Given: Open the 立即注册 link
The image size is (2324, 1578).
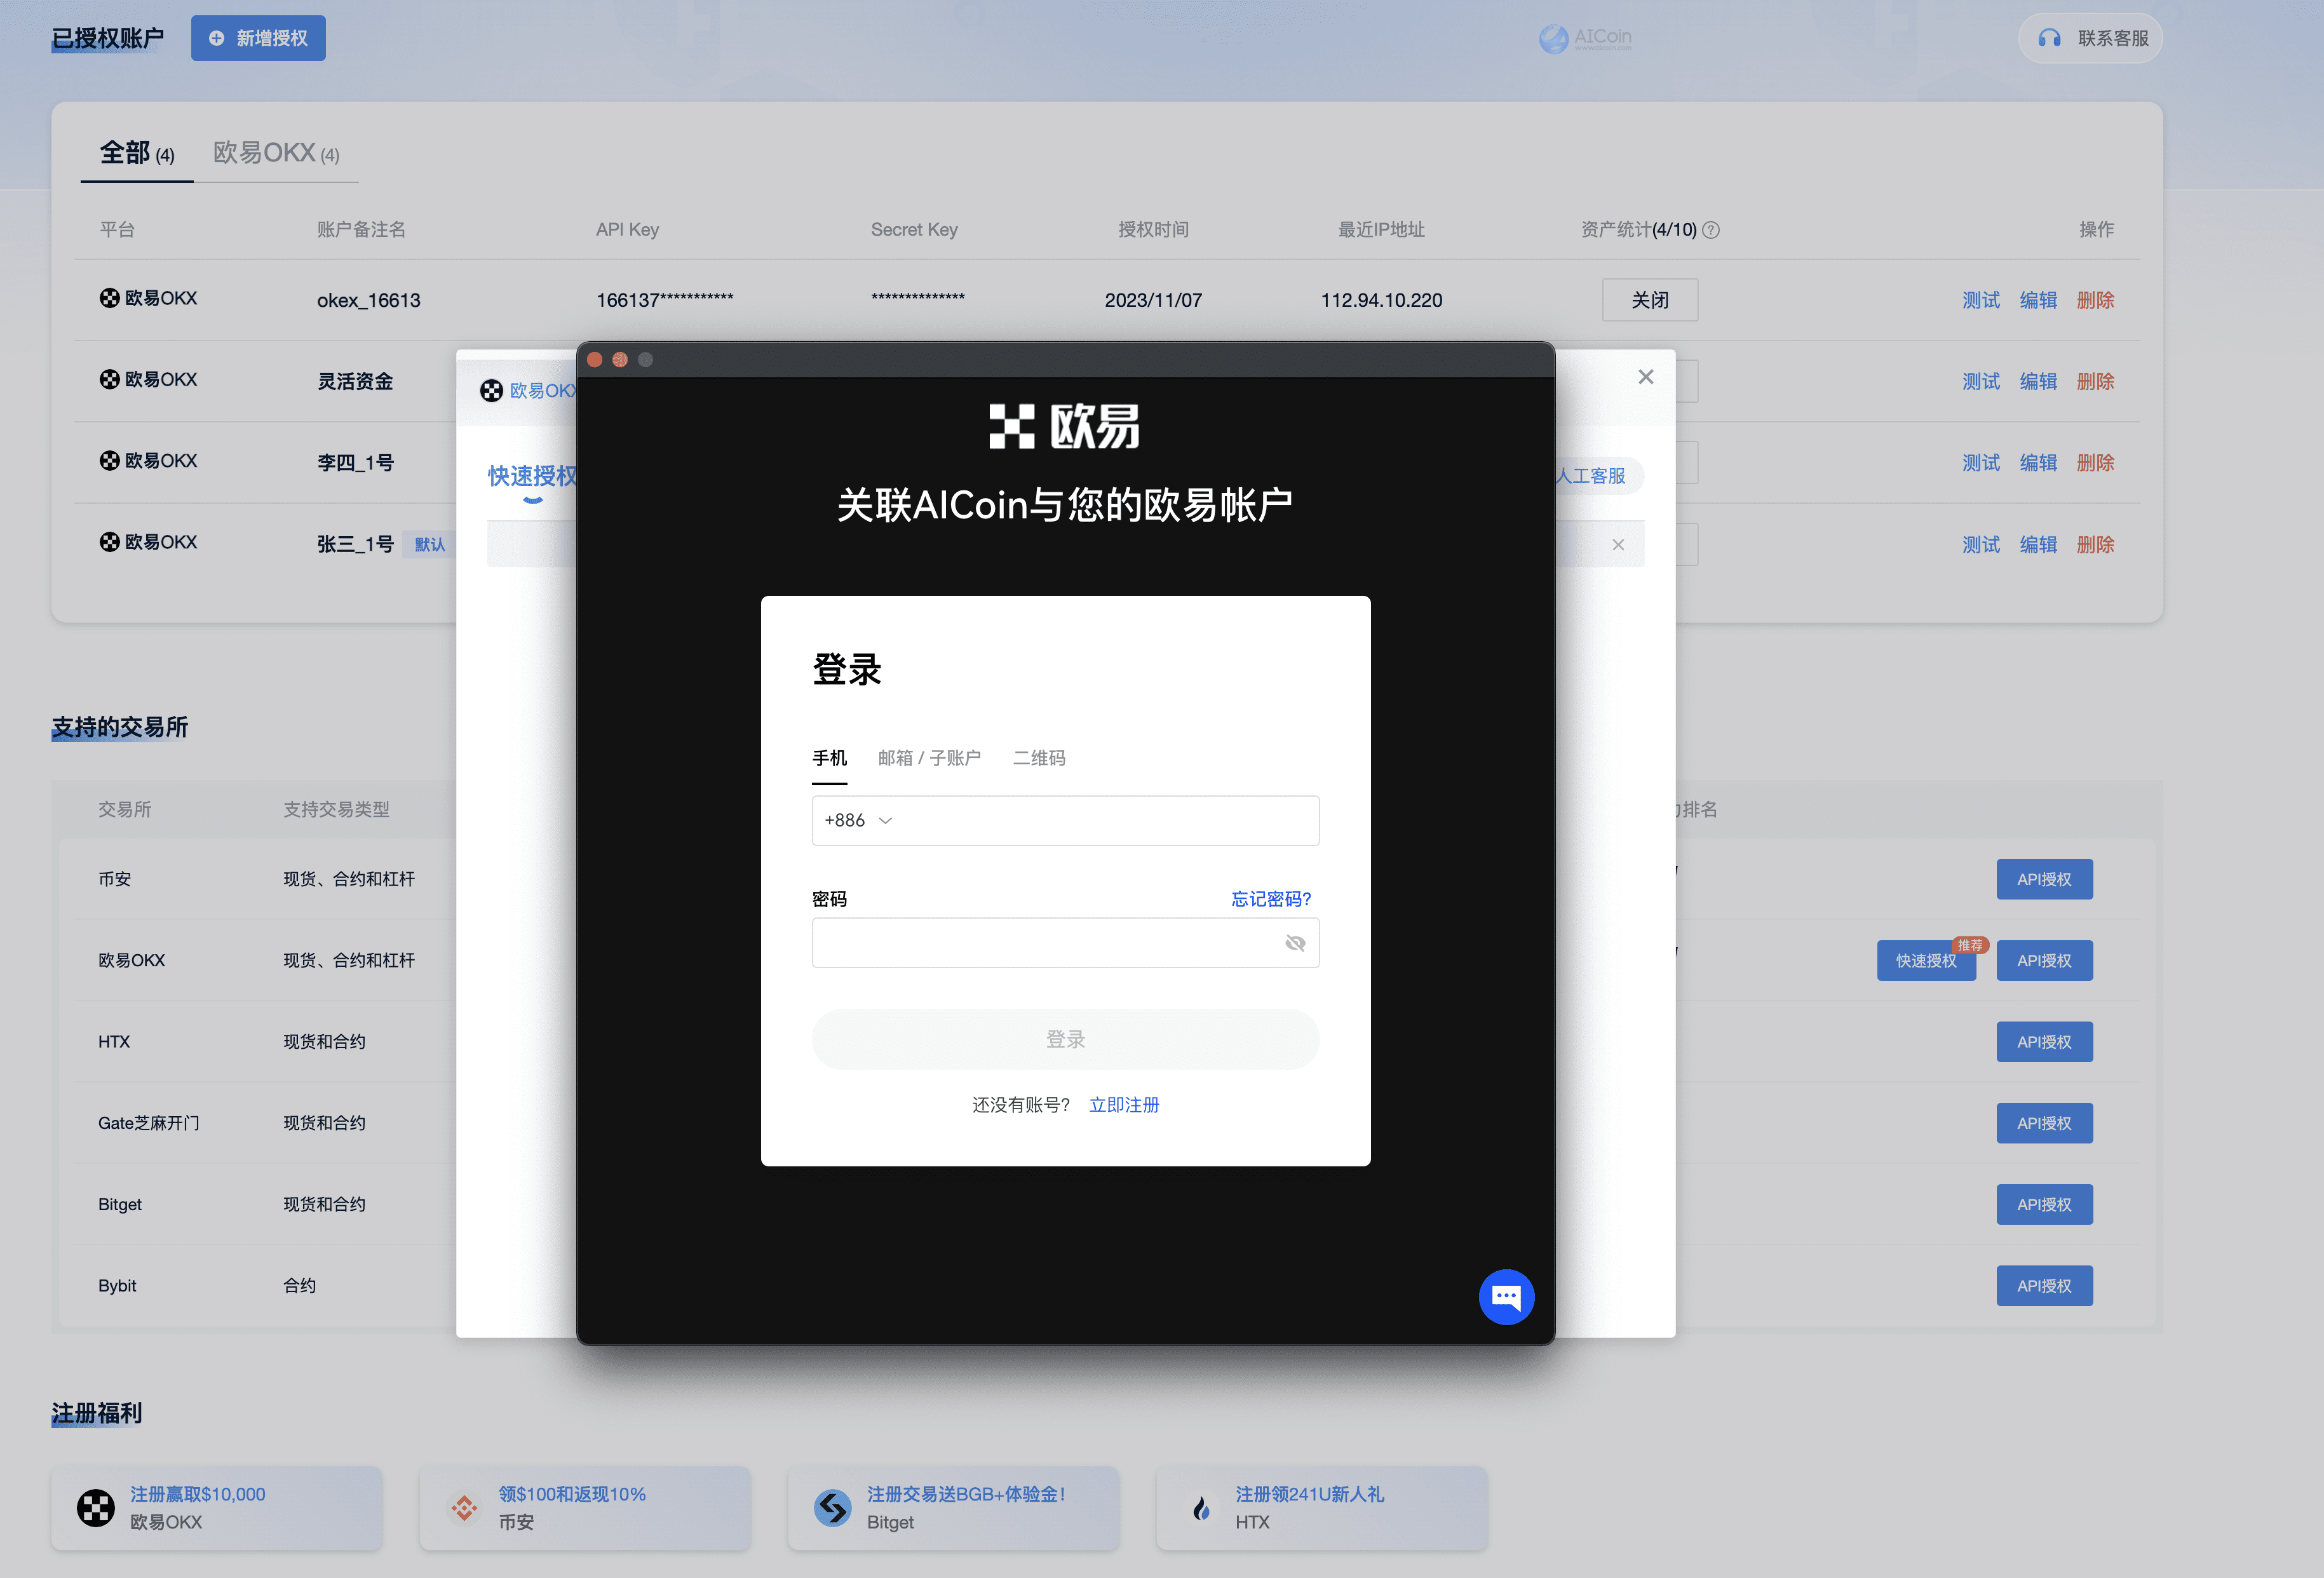Looking at the screenshot, I should coord(1124,1104).
